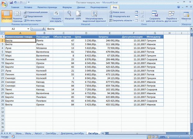This screenshot has width=193, height=139.
Task: Click the macro record icon in status bar
Action: coord(13,137)
